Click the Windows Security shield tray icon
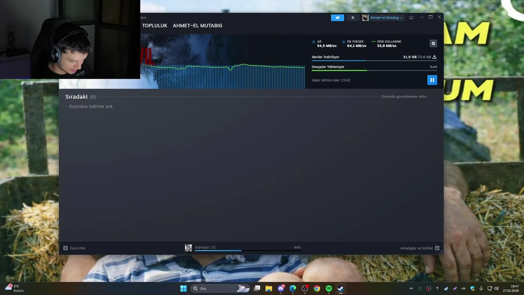 click(x=472, y=288)
